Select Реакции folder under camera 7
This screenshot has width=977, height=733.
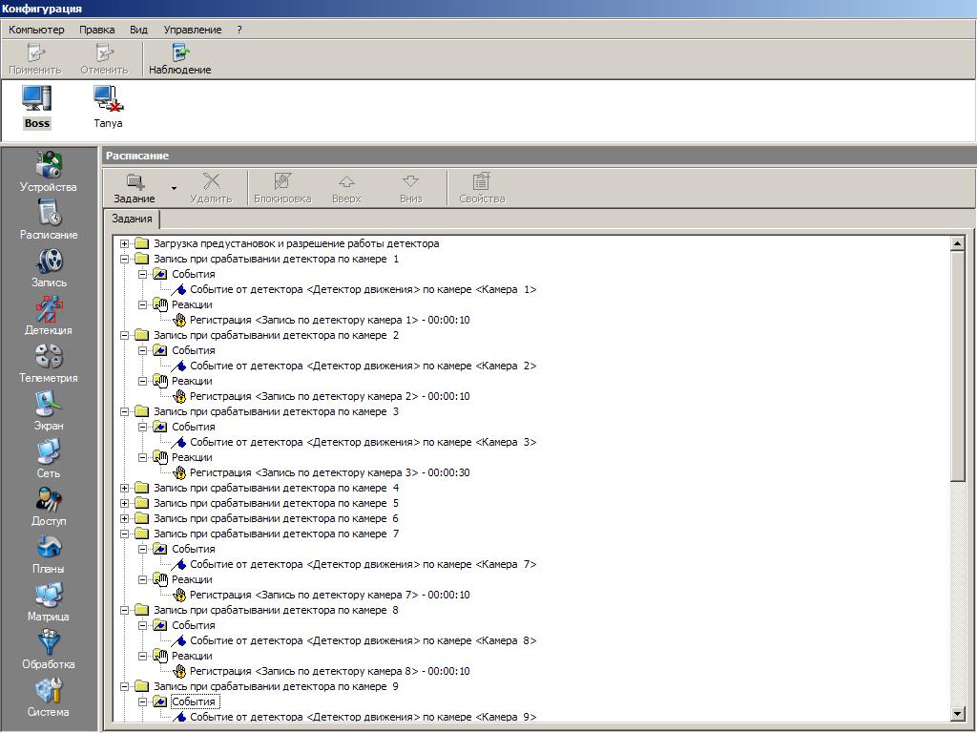pos(192,579)
